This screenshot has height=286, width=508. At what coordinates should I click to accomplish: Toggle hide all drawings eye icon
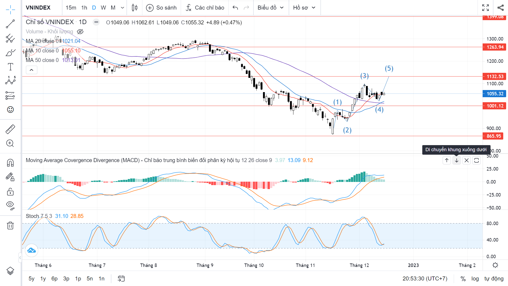click(10, 205)
